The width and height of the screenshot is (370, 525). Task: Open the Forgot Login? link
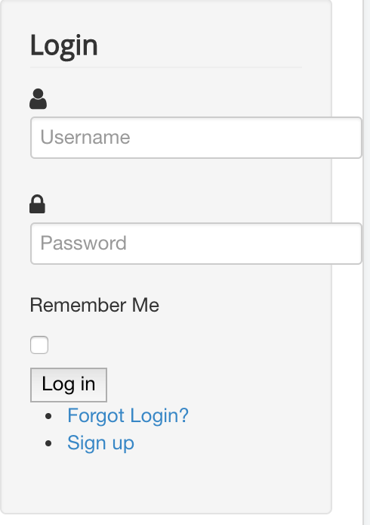coord(128,415)
